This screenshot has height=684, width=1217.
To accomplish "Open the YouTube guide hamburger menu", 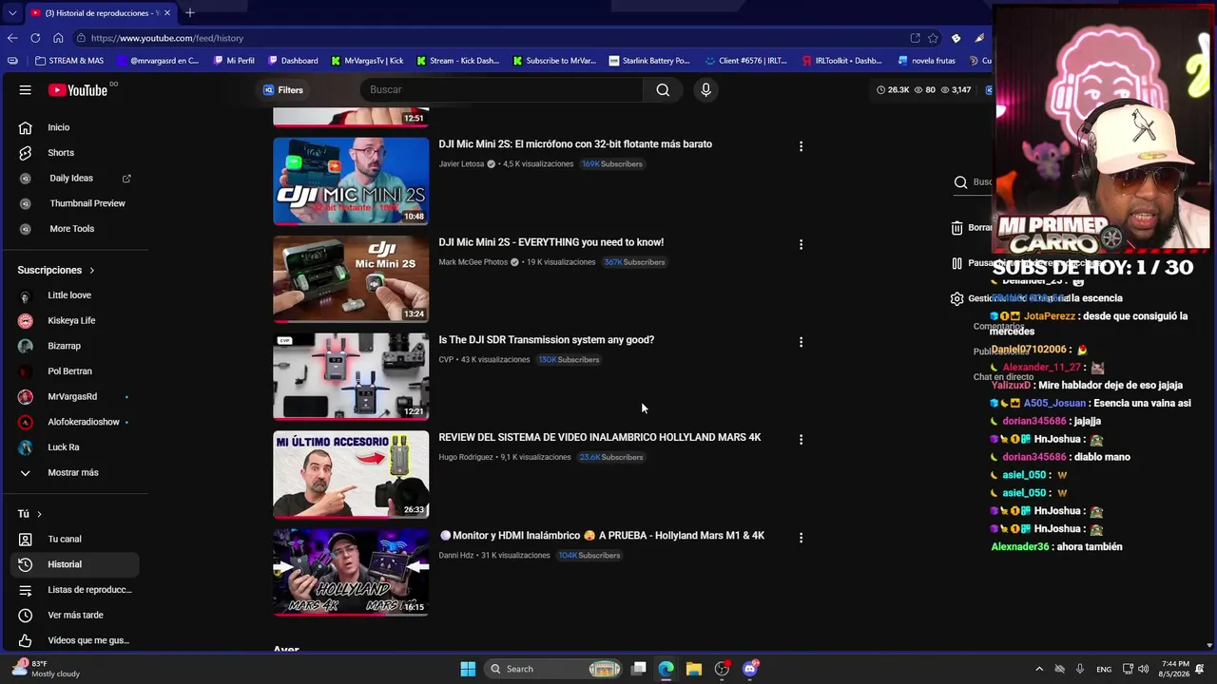I will pyautogui.click(x=26, y=90).
